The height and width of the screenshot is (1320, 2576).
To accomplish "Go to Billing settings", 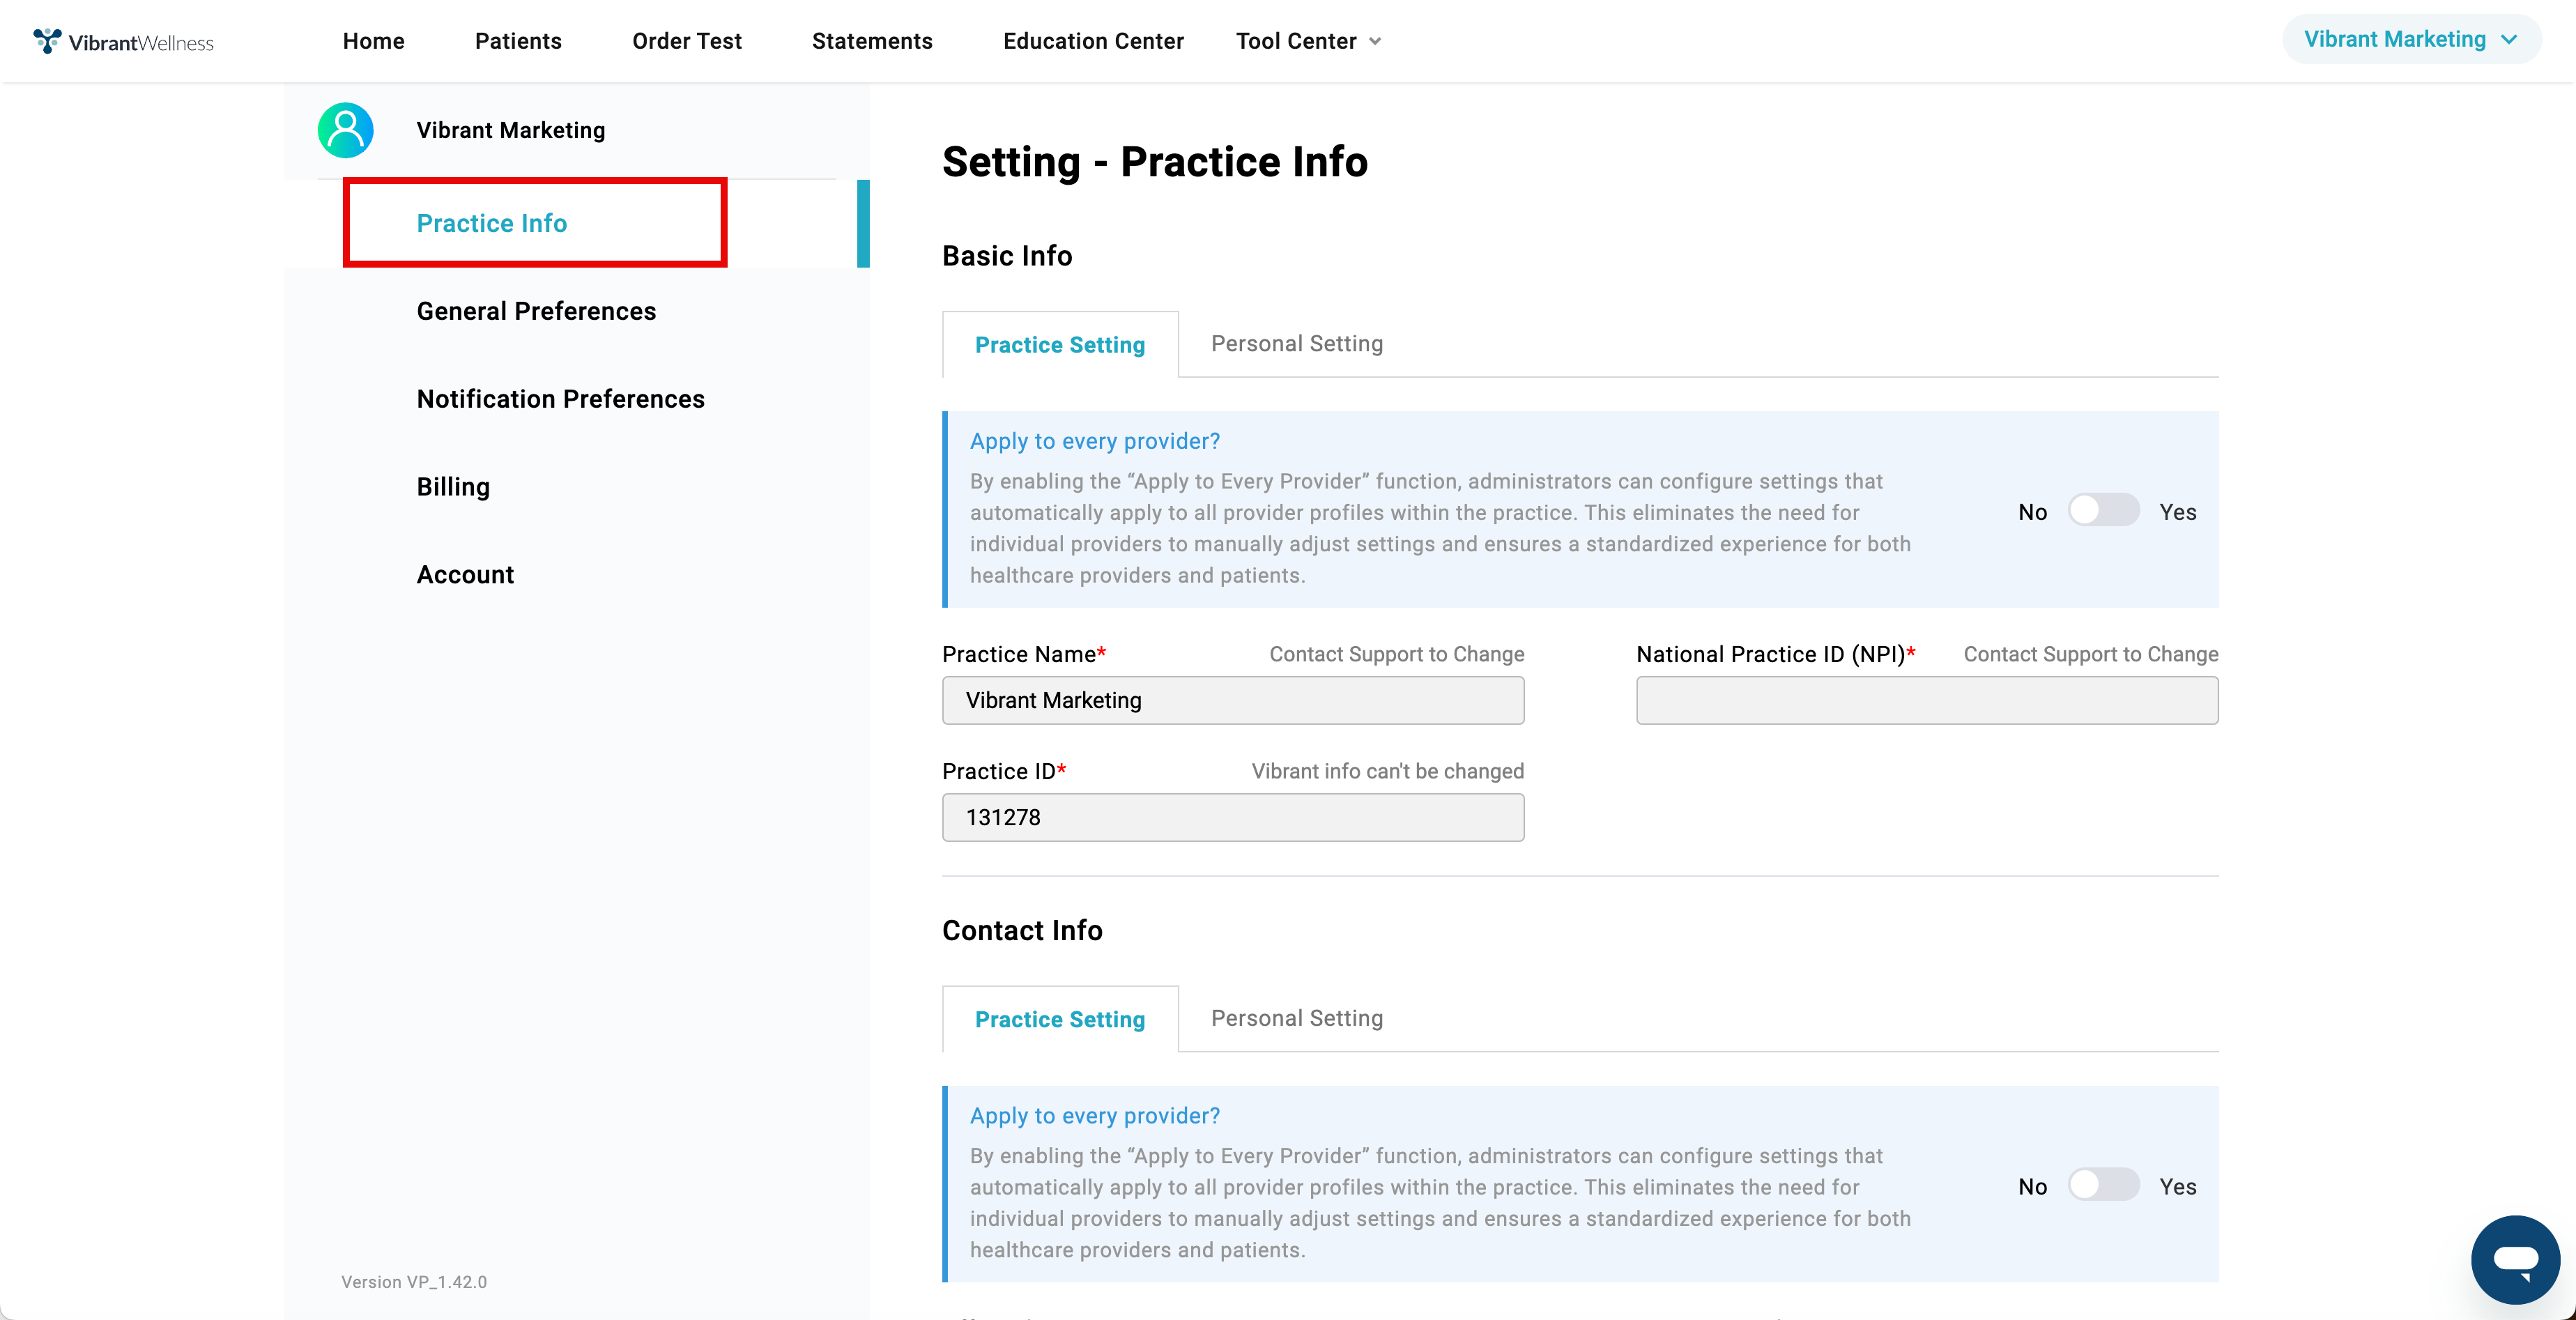I will click(x=453, y=487).
